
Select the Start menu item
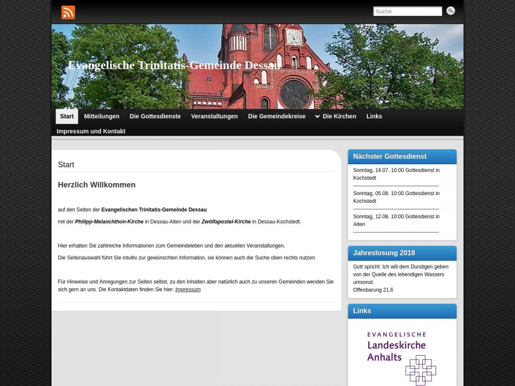click(x=67, y=116)
